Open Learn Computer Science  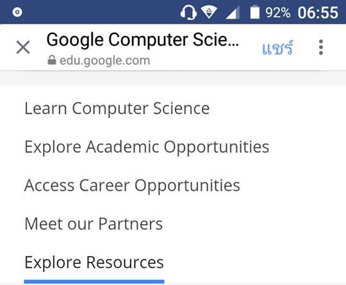(x=117, y=108)
